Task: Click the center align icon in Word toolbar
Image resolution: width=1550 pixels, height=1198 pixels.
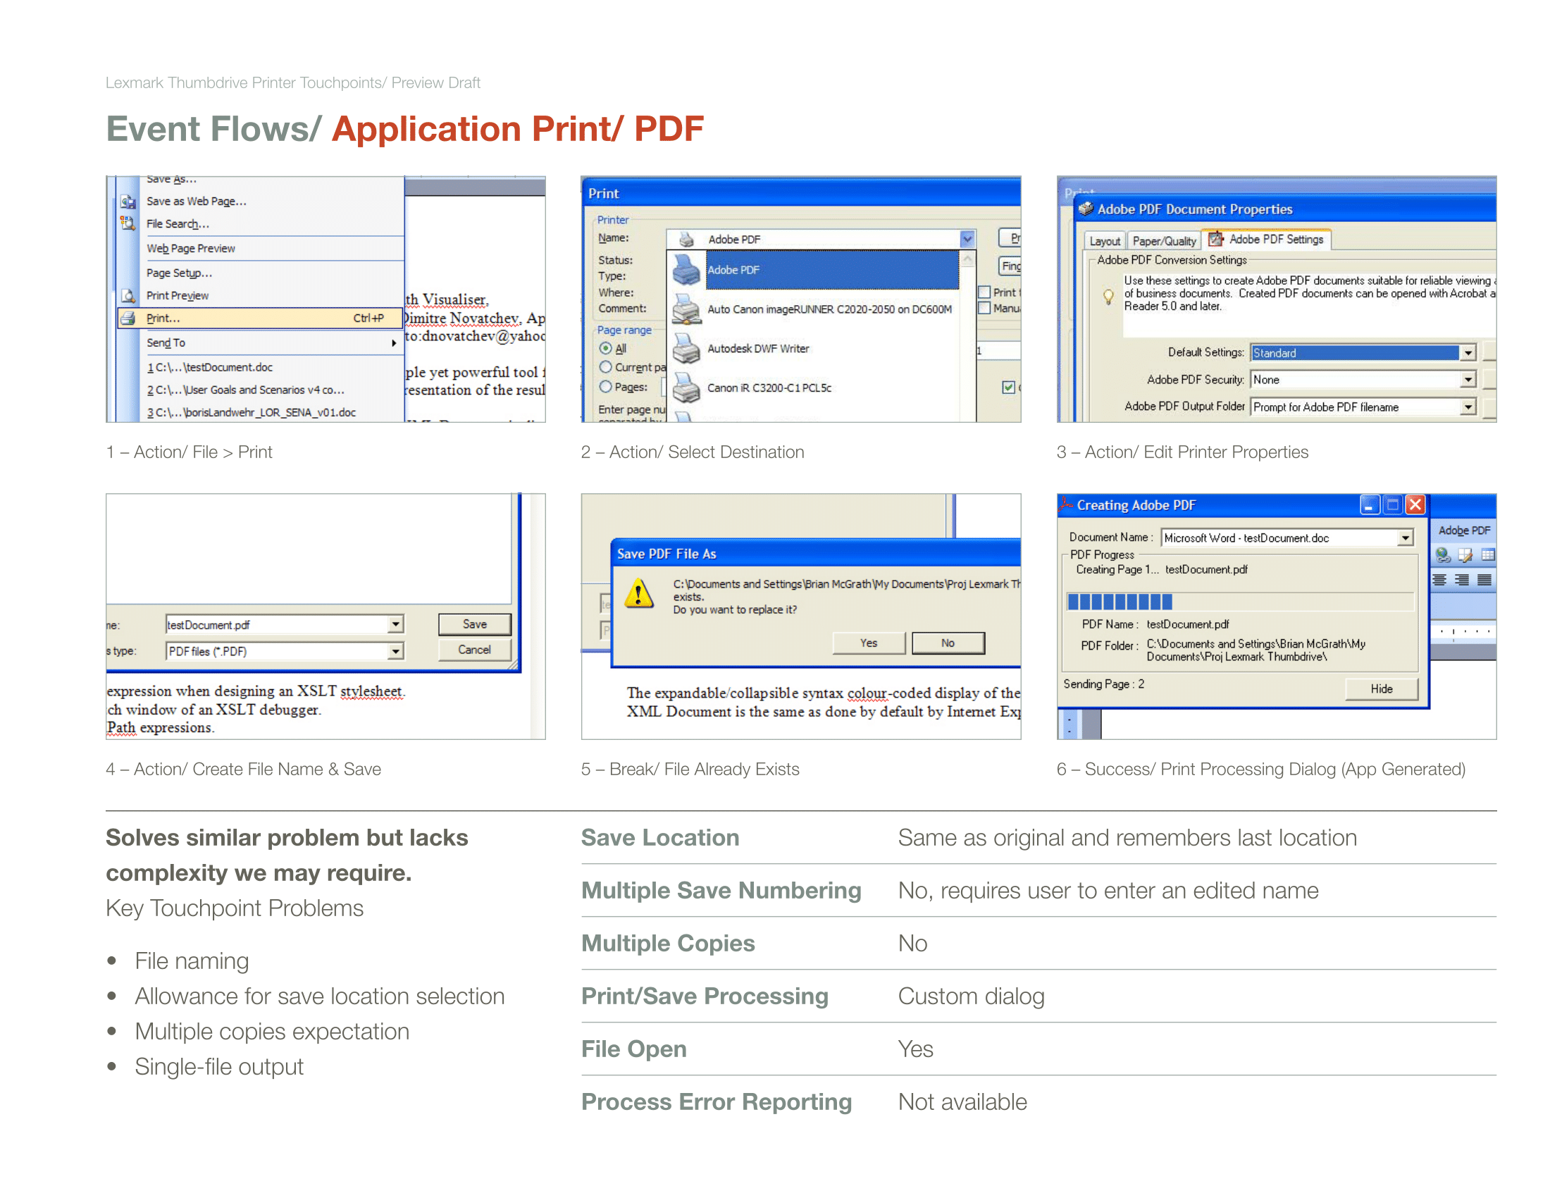Action: [1439, 580]
